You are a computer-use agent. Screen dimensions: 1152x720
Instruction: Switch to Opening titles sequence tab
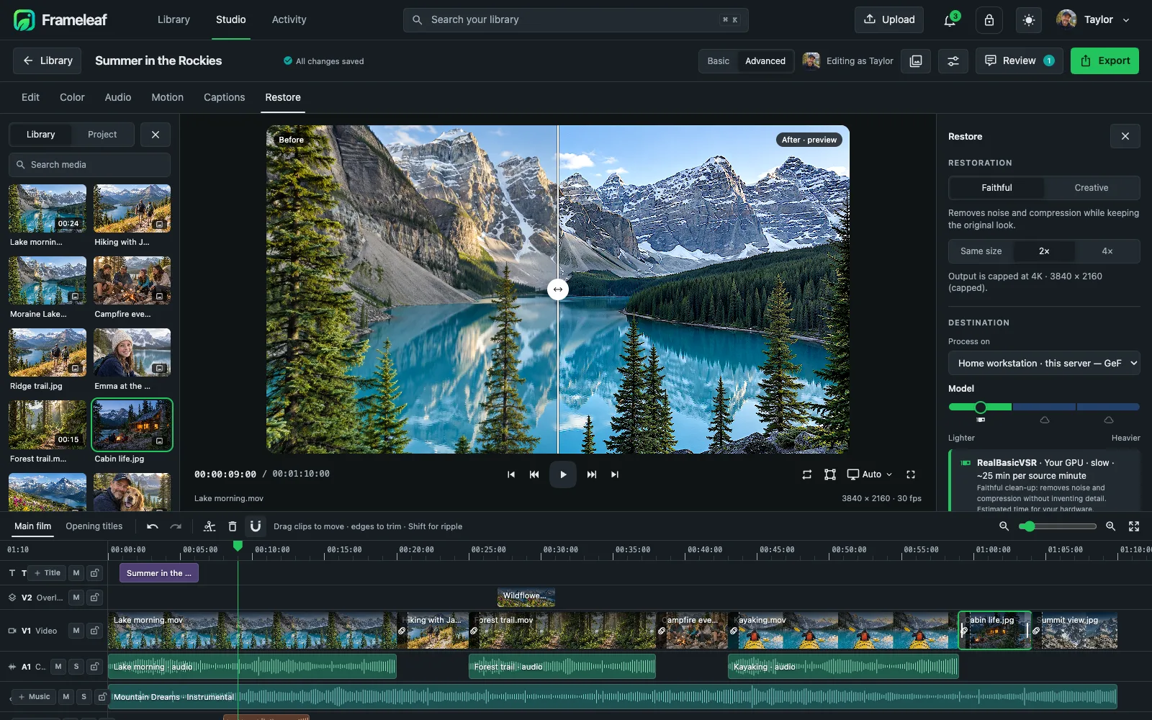click(x=94, y=526)
